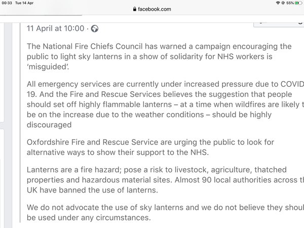Tap the Tue 14 Apr date
This screenshot has width=304, height=228.
point(24,3)
